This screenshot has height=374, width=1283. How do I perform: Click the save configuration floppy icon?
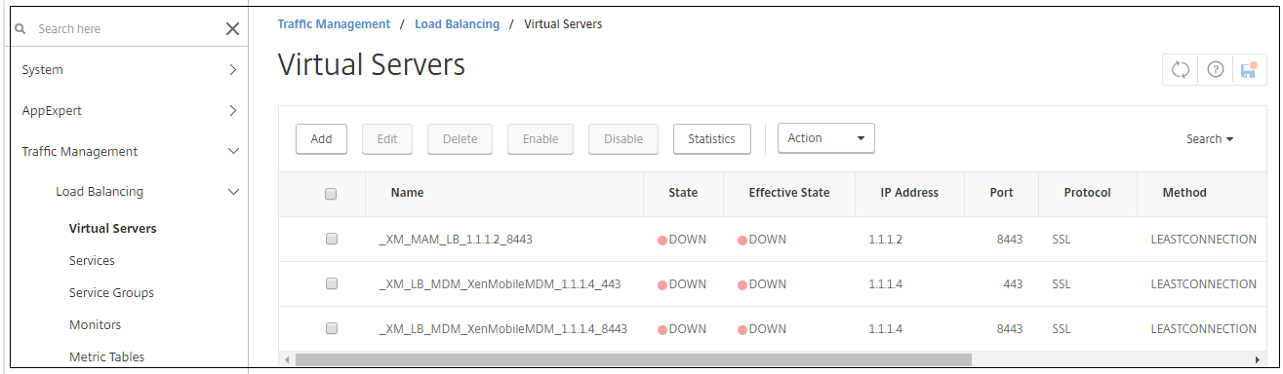(1248, 69)
